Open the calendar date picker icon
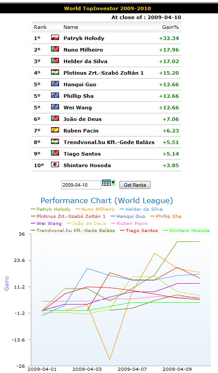 (106, 183)
